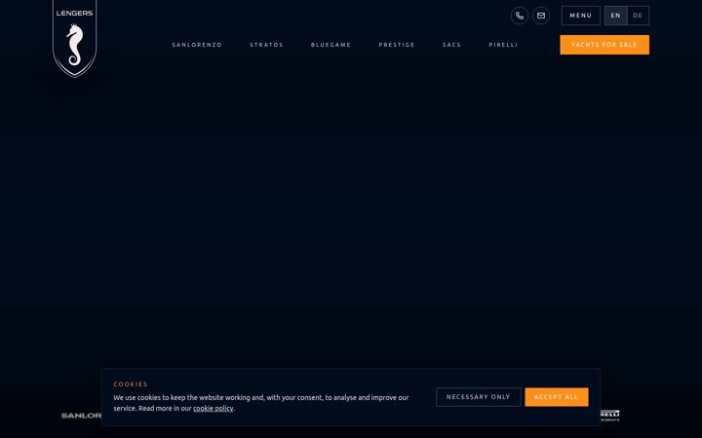Viewport: 702px width, 438px height.
Task: Switch language to EN
Action: click(616, 16)
